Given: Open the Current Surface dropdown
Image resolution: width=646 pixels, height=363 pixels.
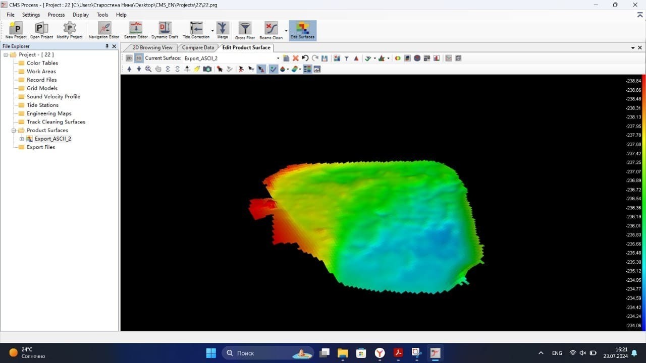Looking at the screenshot, I should 278,58.
